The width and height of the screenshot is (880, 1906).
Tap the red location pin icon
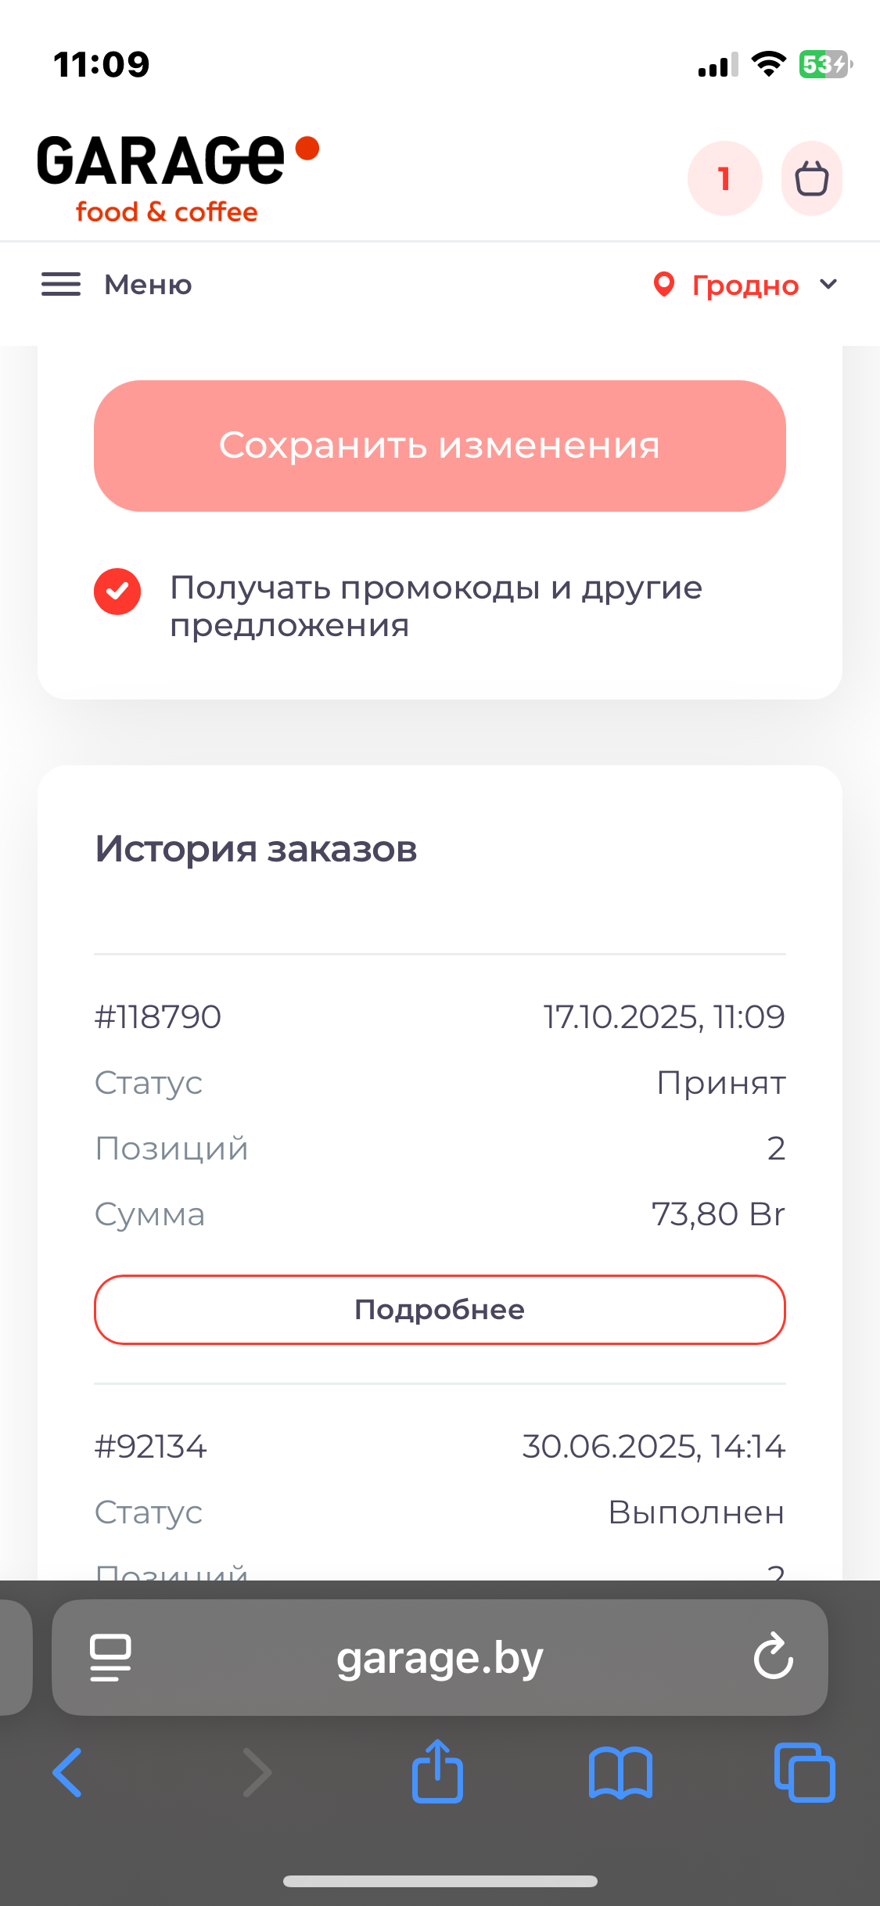663,285
